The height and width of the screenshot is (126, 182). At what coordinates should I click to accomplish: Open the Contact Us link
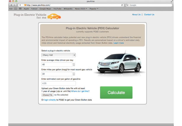click(x=149, y=15)
